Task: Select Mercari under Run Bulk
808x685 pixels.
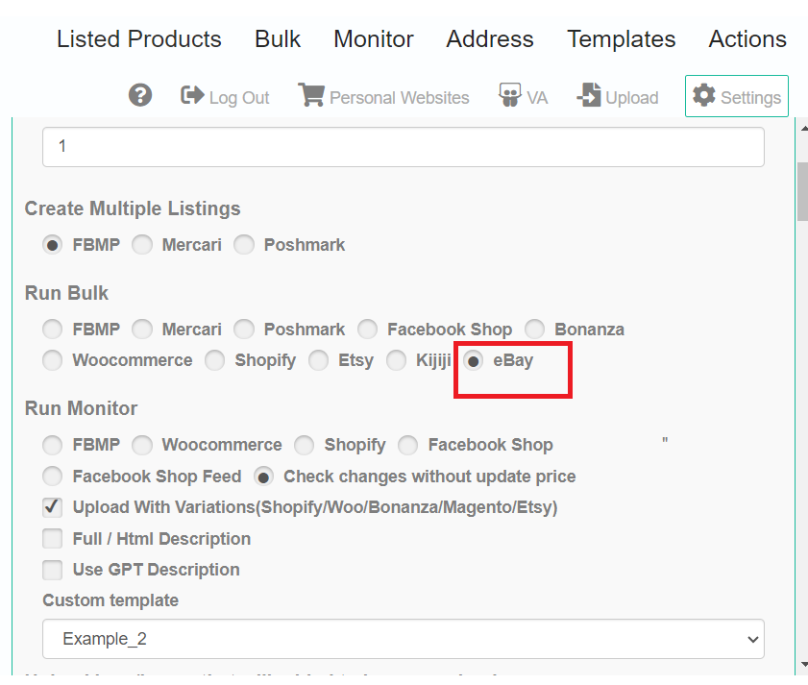Action: click(x=141, y=330)
